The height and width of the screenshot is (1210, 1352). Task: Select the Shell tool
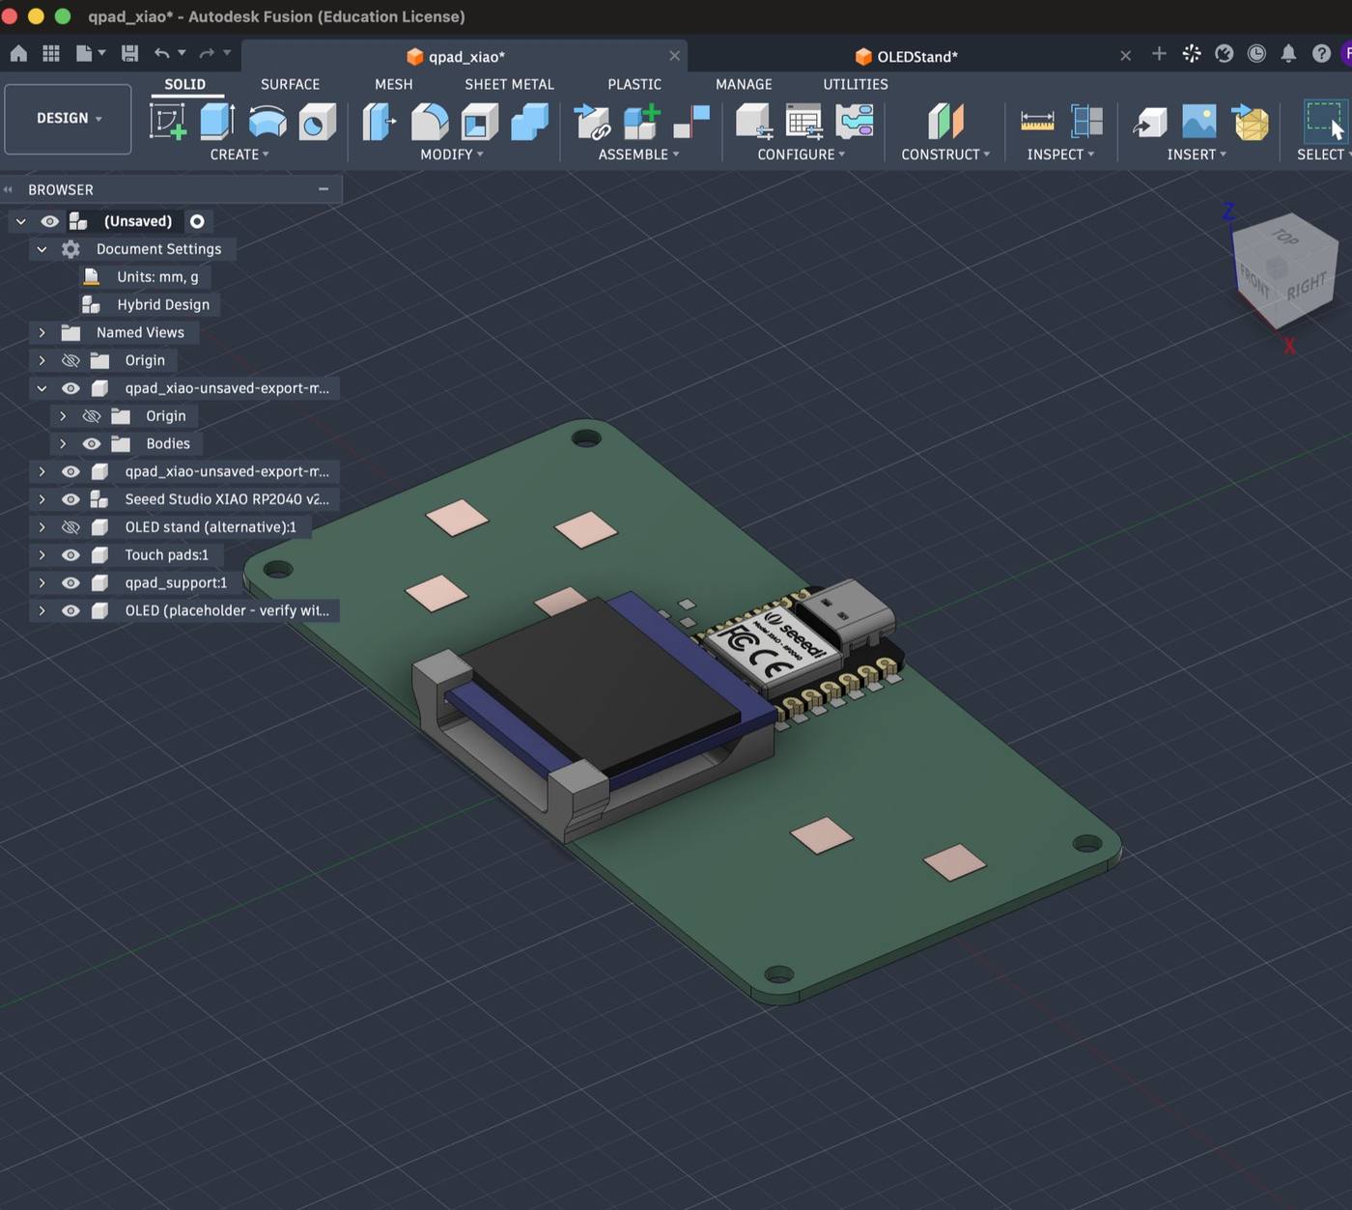click(x=480, y=122)
